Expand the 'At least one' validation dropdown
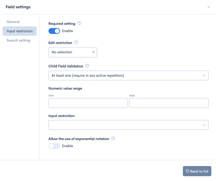The image size is (216, 181). (x=129, y=76)
